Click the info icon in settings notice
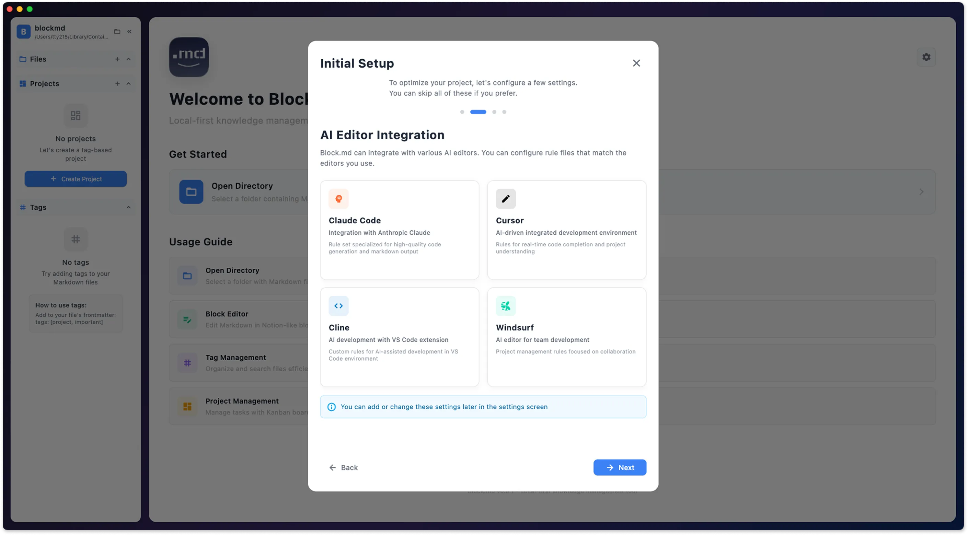Viewport: 968px width, 535px height. pos(332,407)
